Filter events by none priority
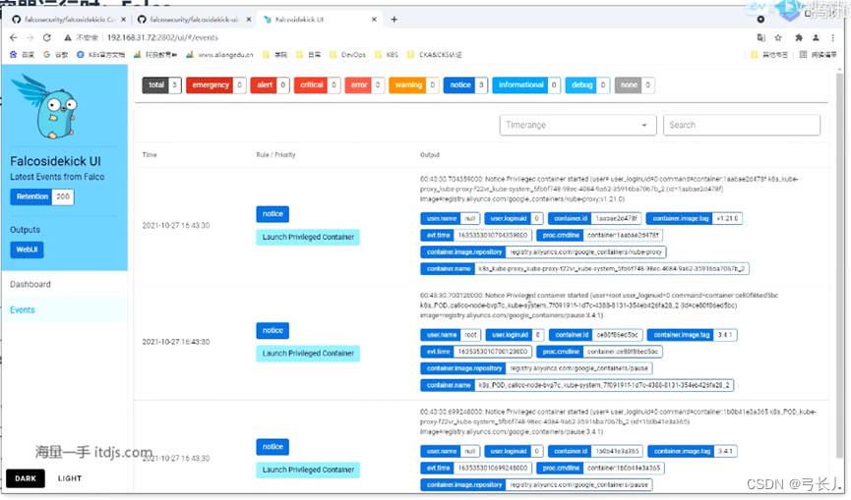The height and width of the screenshot is (500, 851). (x=634, y=85)
